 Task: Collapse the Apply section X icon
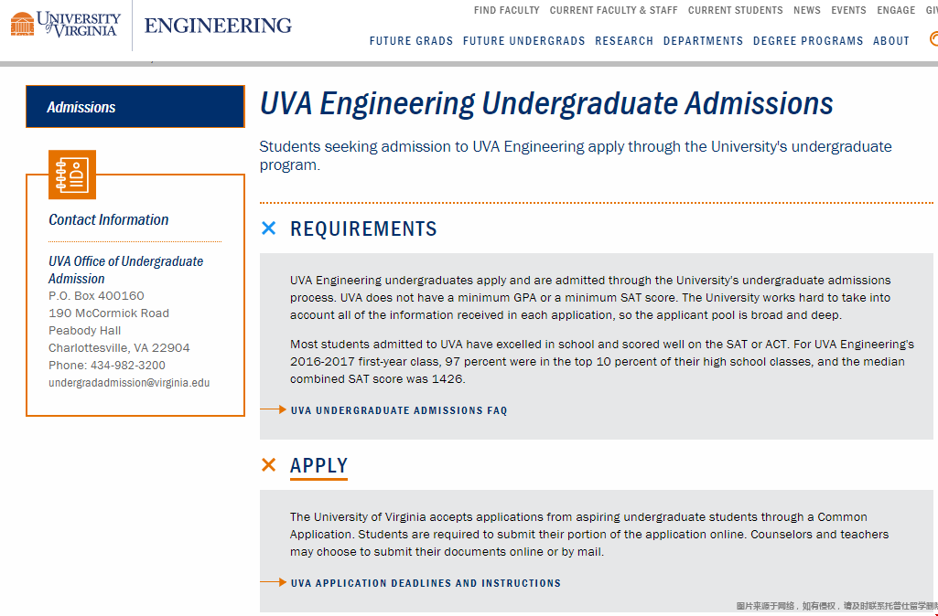point(269,465)
